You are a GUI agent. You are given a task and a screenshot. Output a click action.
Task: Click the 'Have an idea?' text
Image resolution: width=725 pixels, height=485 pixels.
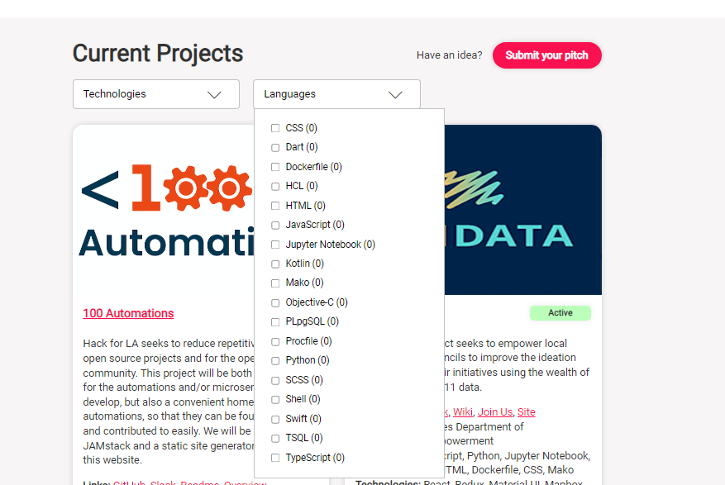(x=449, y=55)
